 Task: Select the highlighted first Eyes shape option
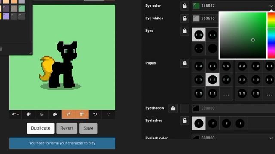(x=199, y=35)
